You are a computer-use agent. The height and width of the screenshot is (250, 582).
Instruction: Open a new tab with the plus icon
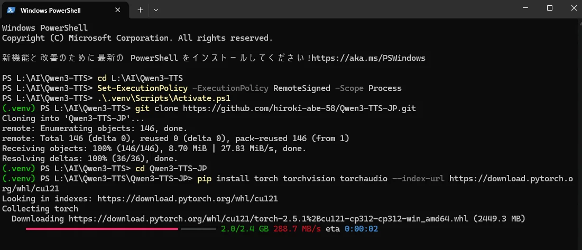click(140, 10)
